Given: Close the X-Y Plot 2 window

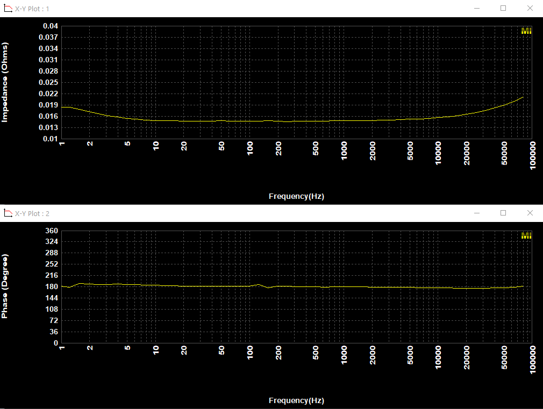Looking at the screenshot, I should [x=530, y=213].
